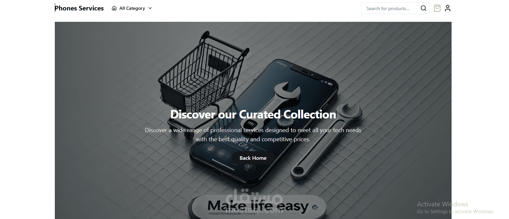The height and width of the screenshot is (219, 509).
Task: Click the Make life easy badge
Action: pos(257,206)
